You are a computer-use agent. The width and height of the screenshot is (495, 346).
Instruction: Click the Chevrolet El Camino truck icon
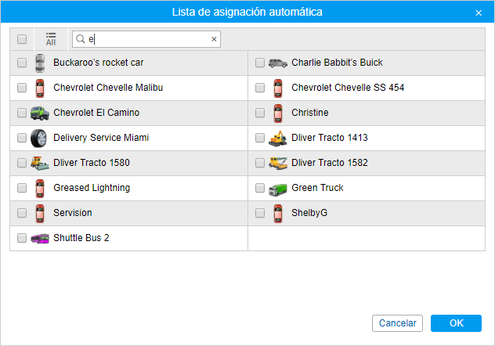[x=39, y=113]
